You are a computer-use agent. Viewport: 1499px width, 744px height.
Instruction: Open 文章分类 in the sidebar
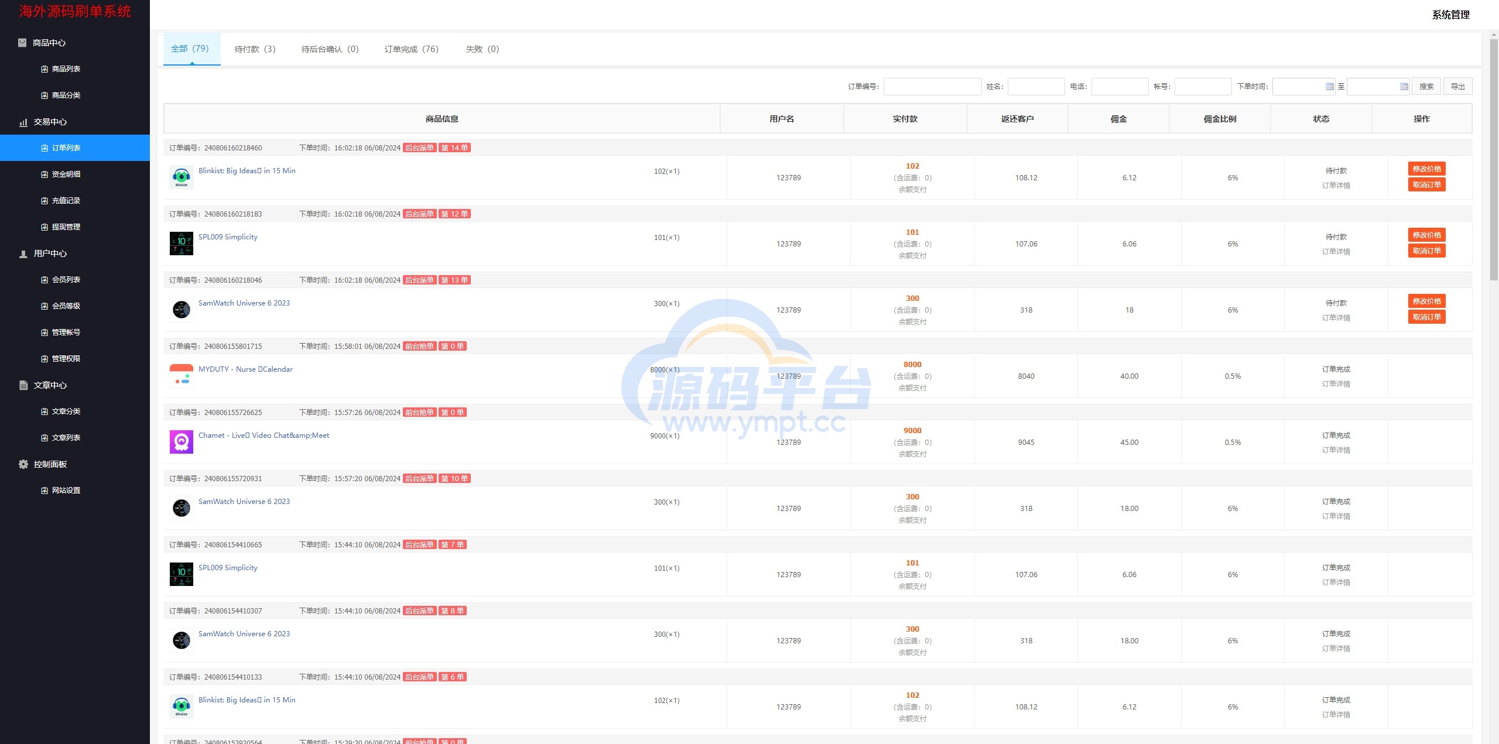point(66,412)
